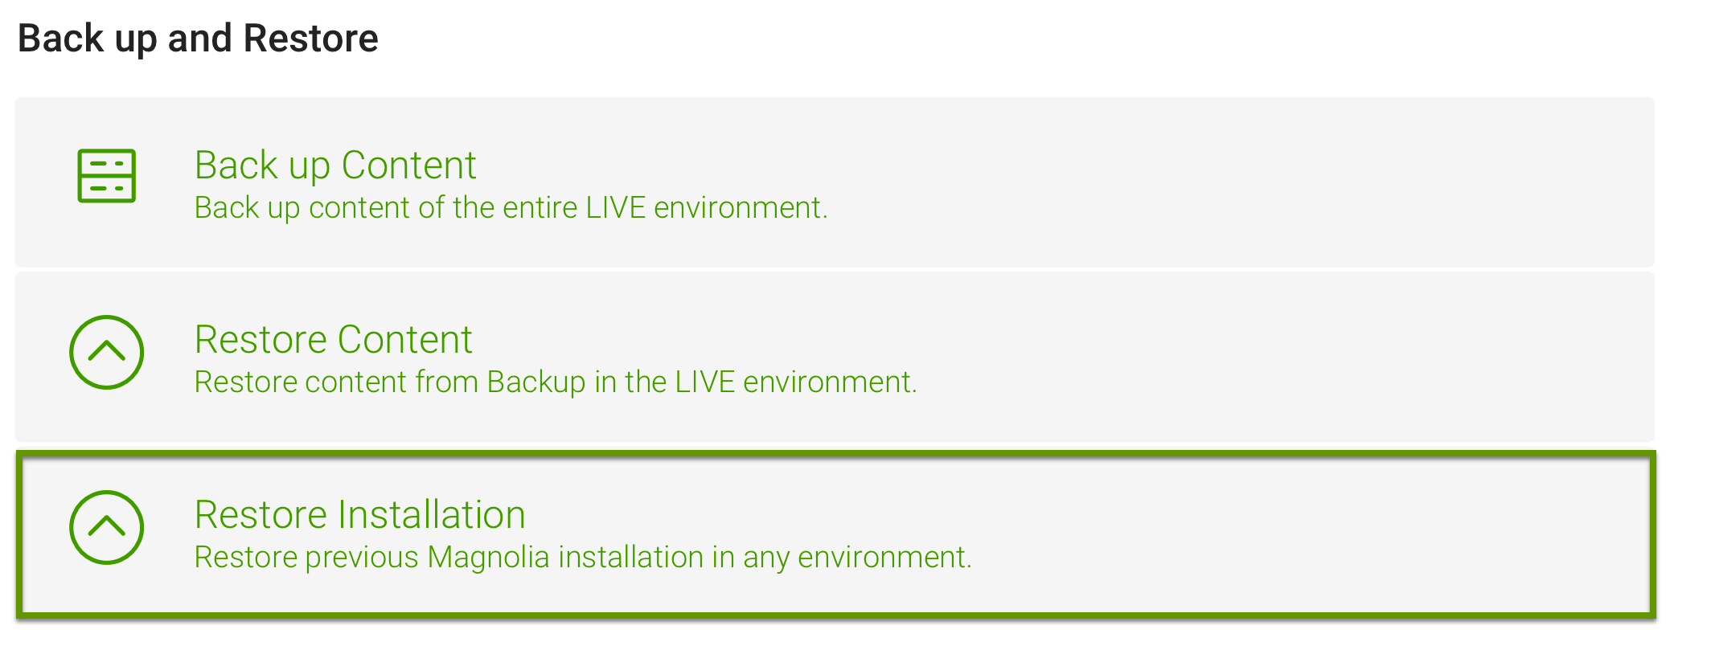The image size is (1711, 646).
Task: Open the Back up Content title link
Action: 335,166
